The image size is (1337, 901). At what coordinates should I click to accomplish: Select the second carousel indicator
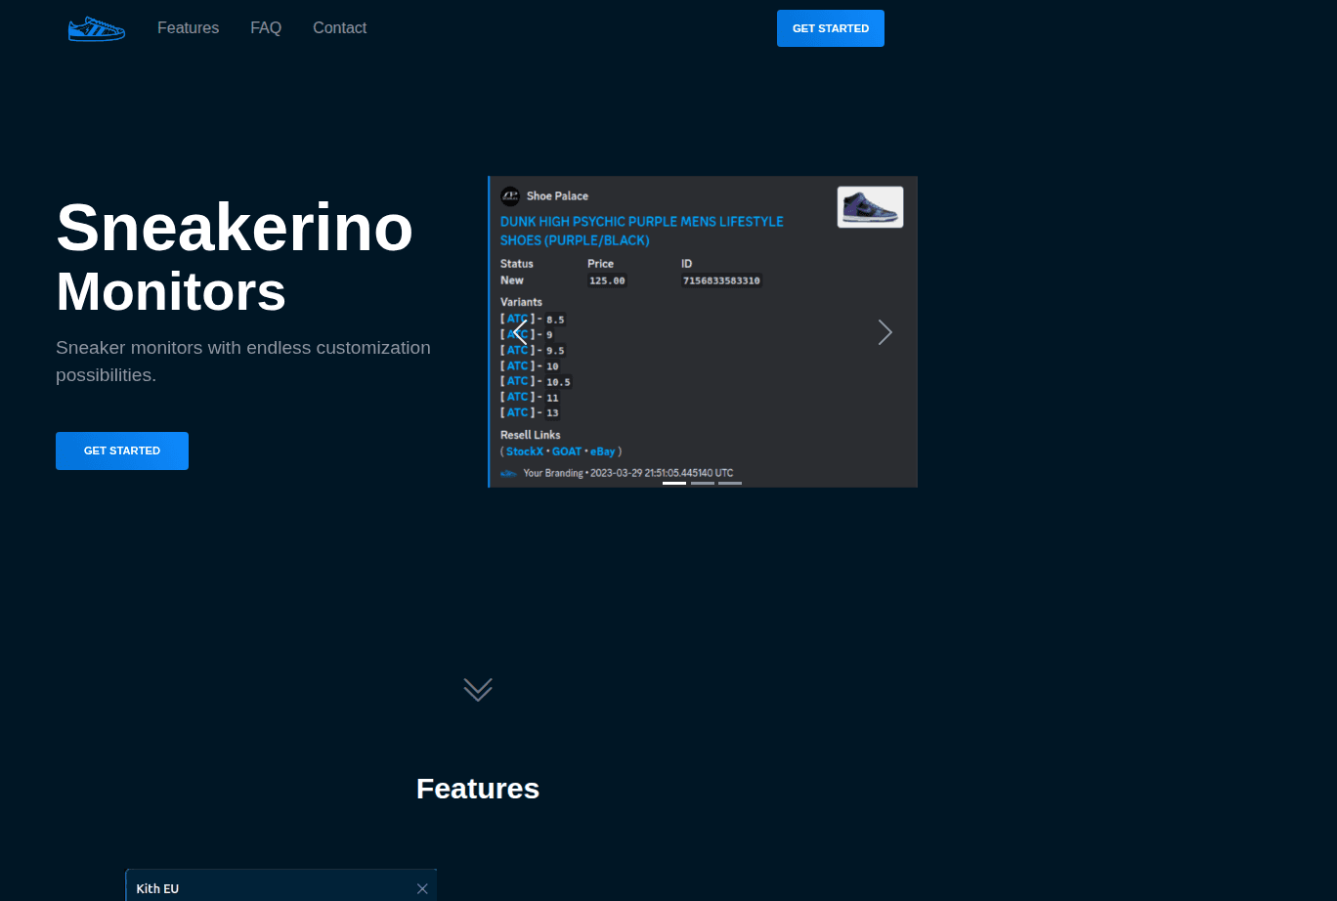(703, 483)
